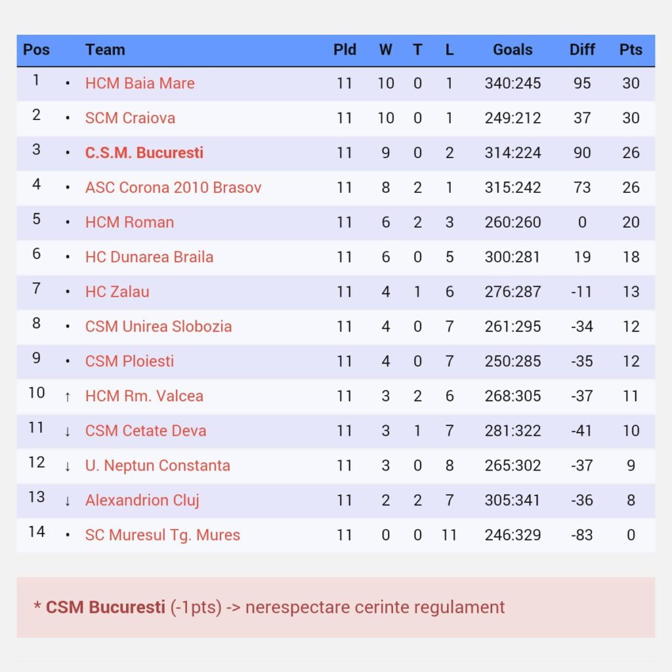
Task: Select the bold C.S.M. Bucuresti team link
Action: (144, 153)
